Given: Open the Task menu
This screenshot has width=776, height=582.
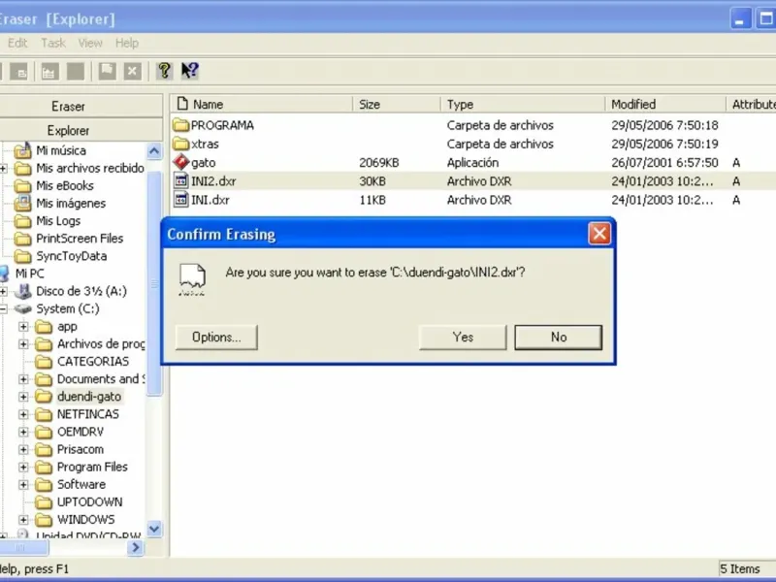Looking at the screenshot, I should click(x=53, y=43).
